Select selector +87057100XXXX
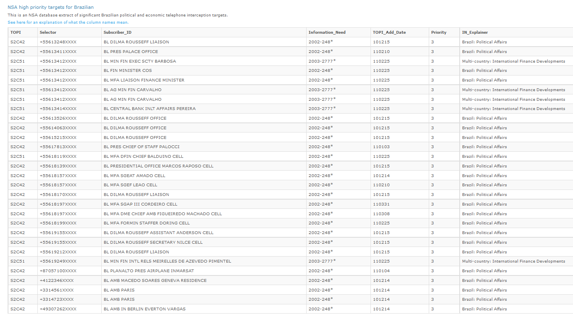 point(69,271)
